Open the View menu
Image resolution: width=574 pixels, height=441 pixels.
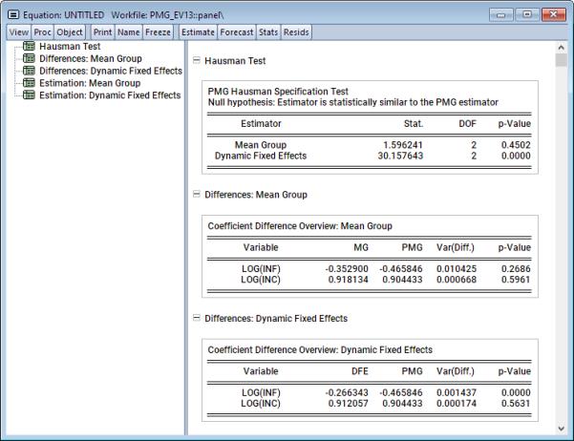pos(18,31)
